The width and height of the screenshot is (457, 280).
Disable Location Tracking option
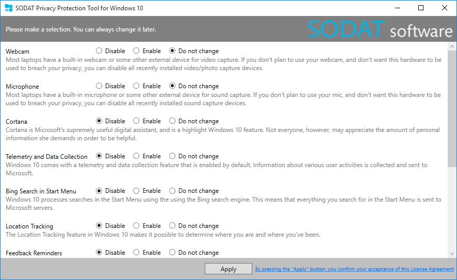point(110,226)
